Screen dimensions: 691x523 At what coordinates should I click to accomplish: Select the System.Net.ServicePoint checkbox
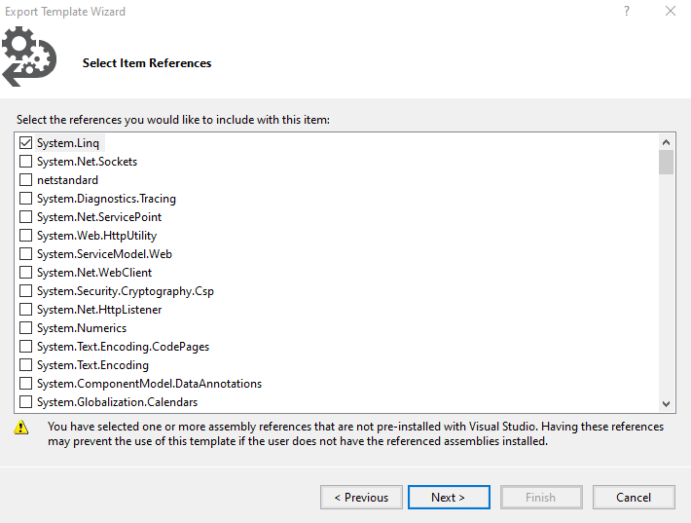pyautogui.click(x=25, y=217)
